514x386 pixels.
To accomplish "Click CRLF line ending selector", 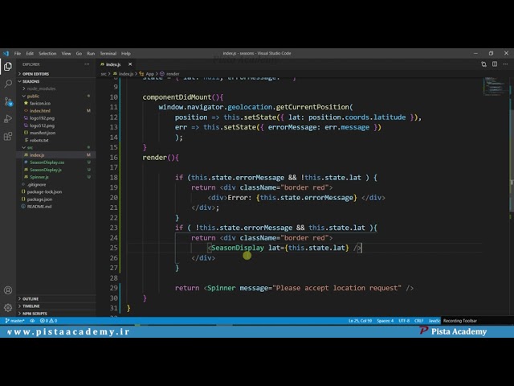I will pos(418,321).
